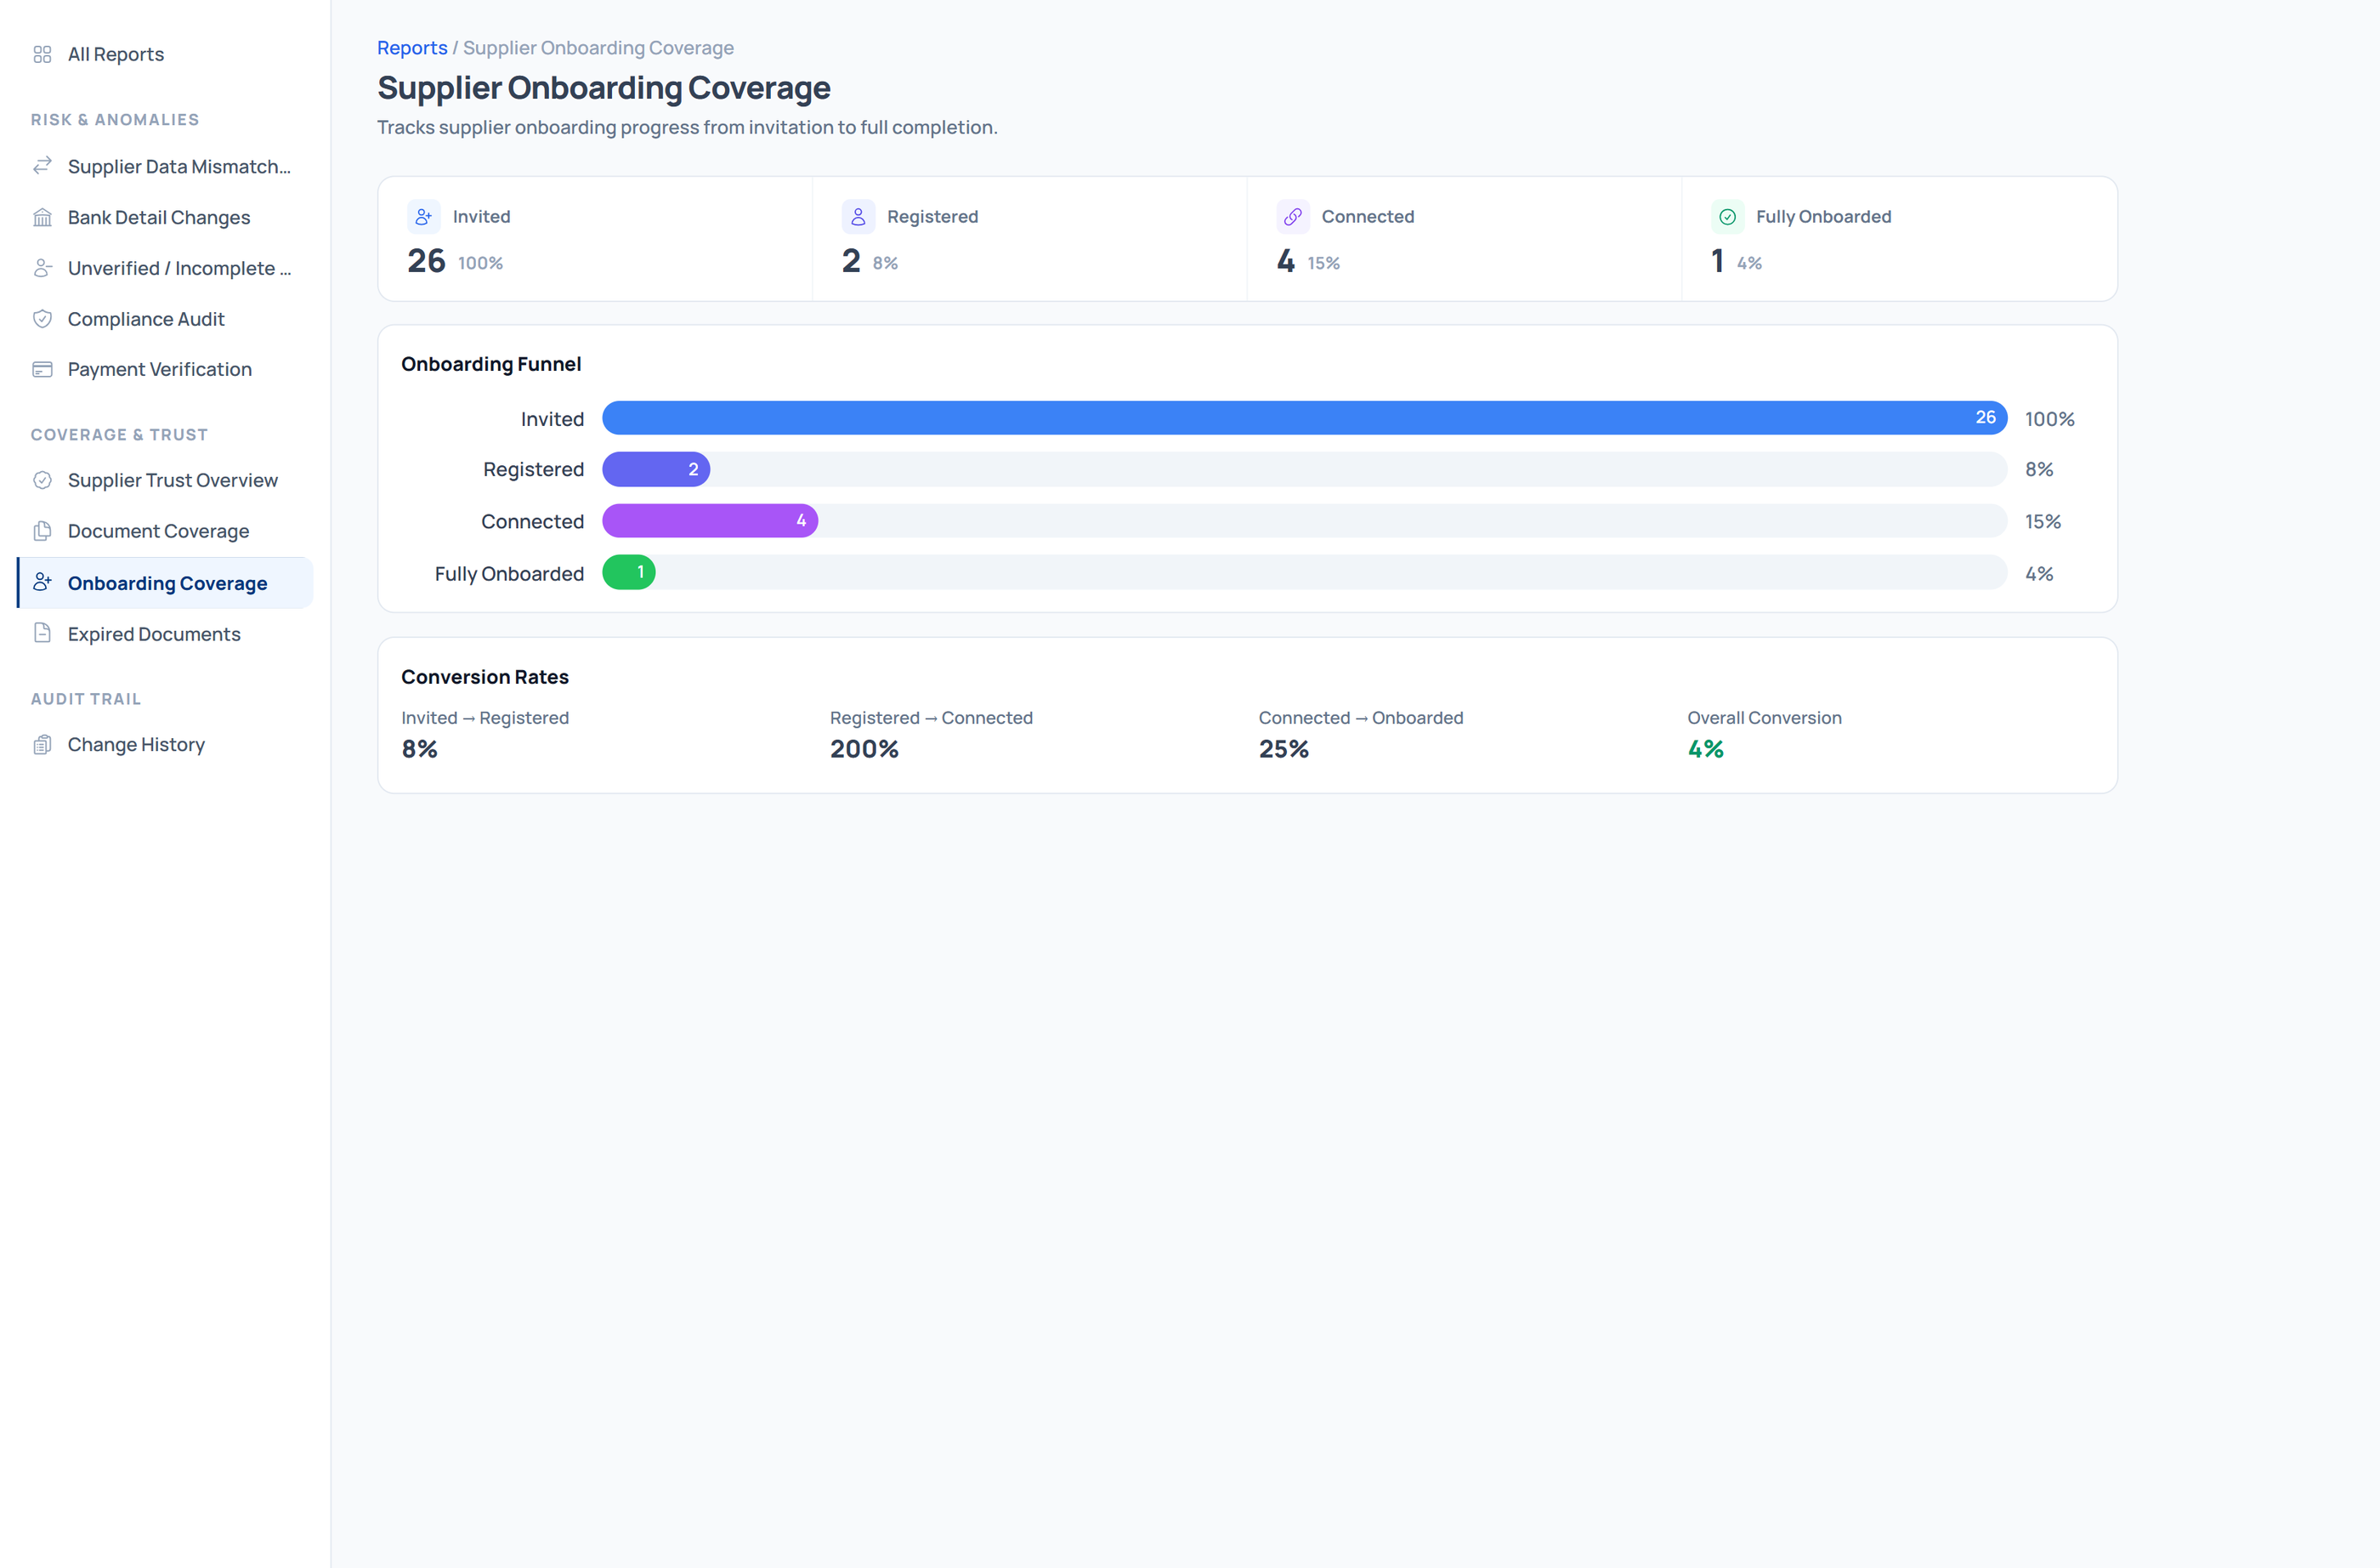Click the 25% Connected to Onboarded rate
This screenshot has width=2380, height=1568.
click(1284, 749)
